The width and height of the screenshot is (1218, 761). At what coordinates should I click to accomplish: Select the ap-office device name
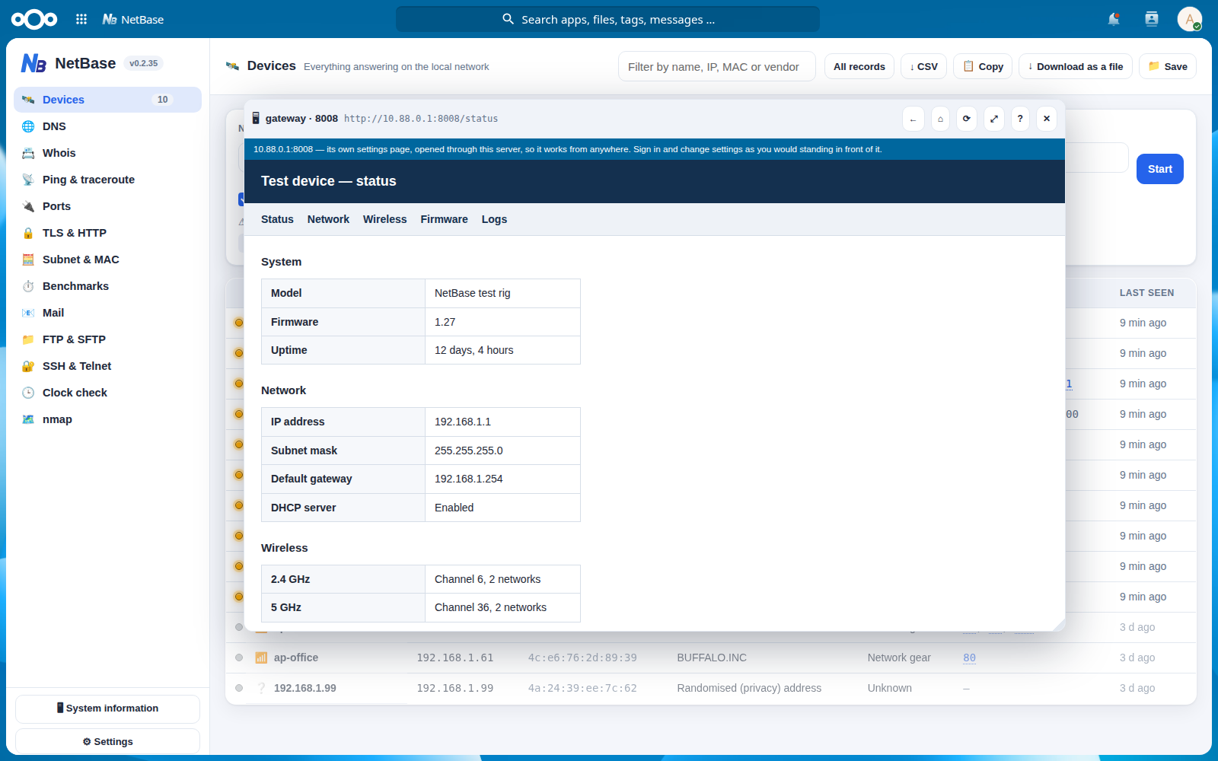(296, 658)
